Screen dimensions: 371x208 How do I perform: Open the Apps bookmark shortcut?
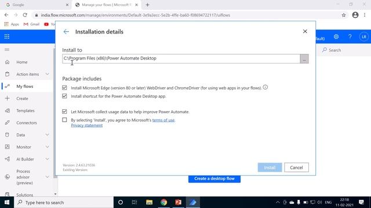(12, 24)
